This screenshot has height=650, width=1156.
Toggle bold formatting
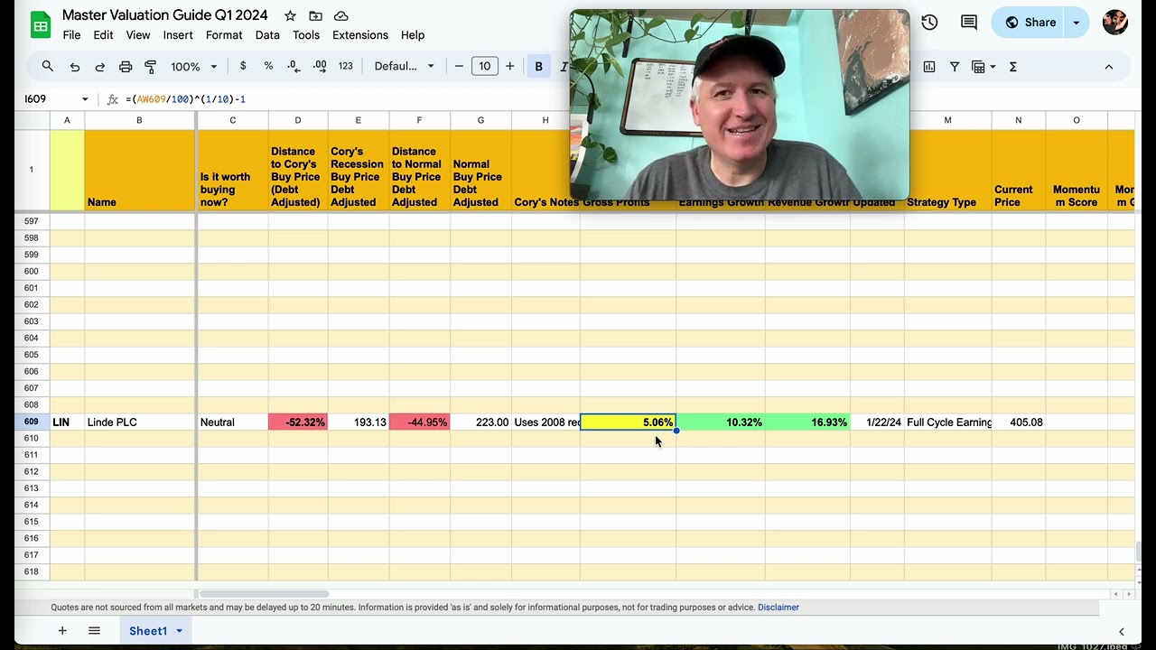(x=539, y=66)
